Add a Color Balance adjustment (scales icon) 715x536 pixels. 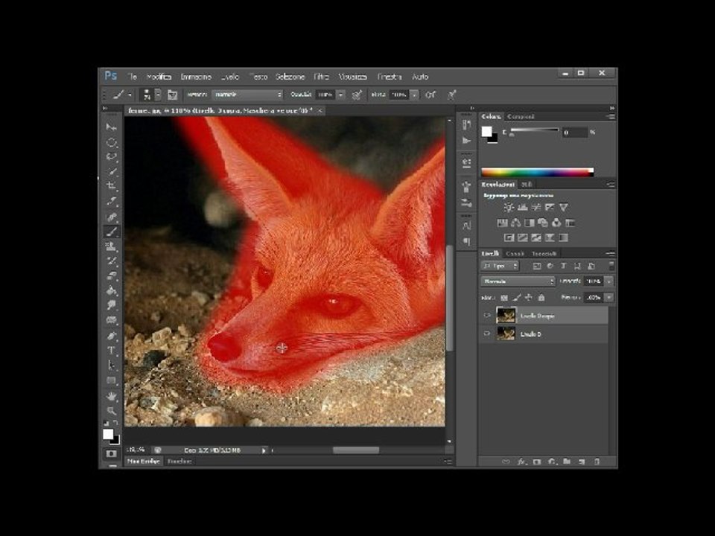tap(515, 223)
